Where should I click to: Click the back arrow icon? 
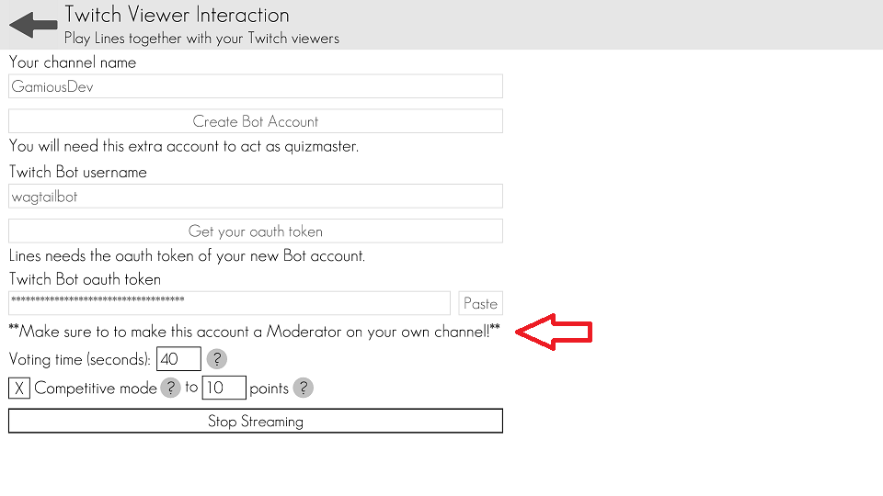click(x=33, y=25)
